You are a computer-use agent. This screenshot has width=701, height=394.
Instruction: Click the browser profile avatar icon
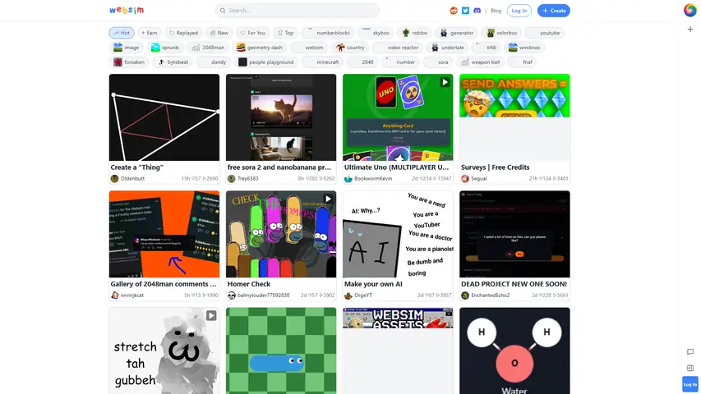689,10
